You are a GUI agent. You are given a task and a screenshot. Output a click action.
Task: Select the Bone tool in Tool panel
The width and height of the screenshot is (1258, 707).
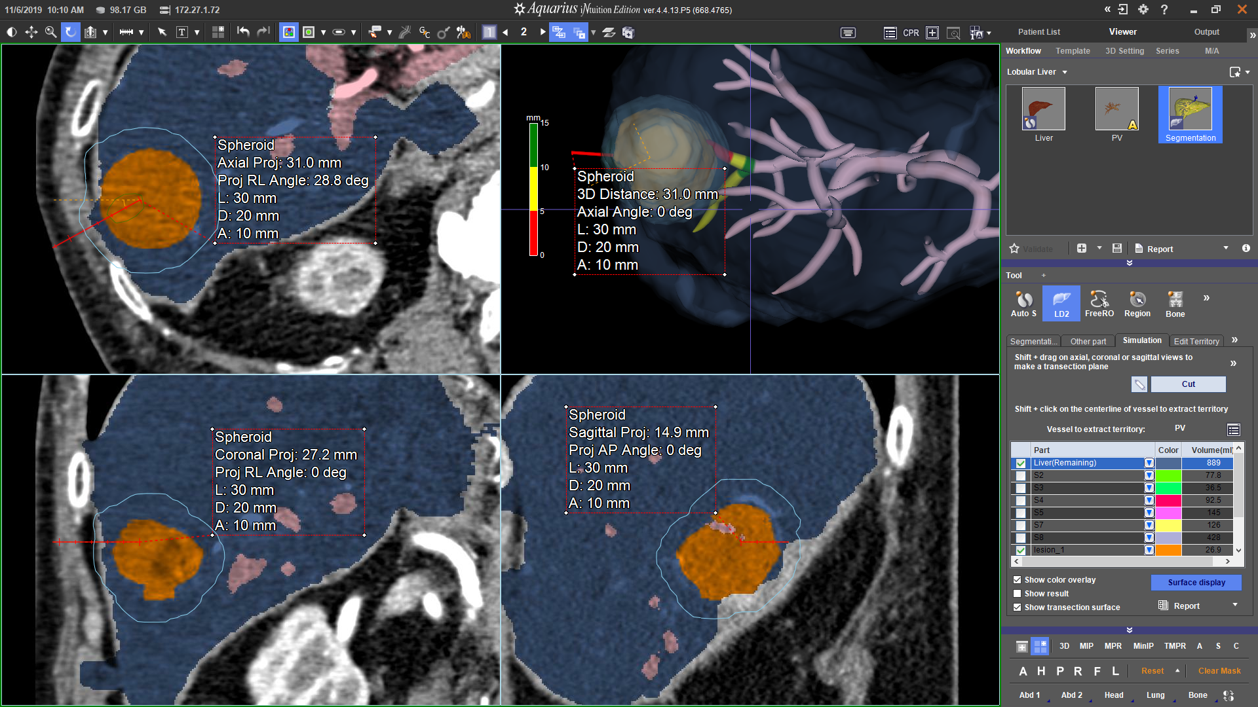(1175, 304)
